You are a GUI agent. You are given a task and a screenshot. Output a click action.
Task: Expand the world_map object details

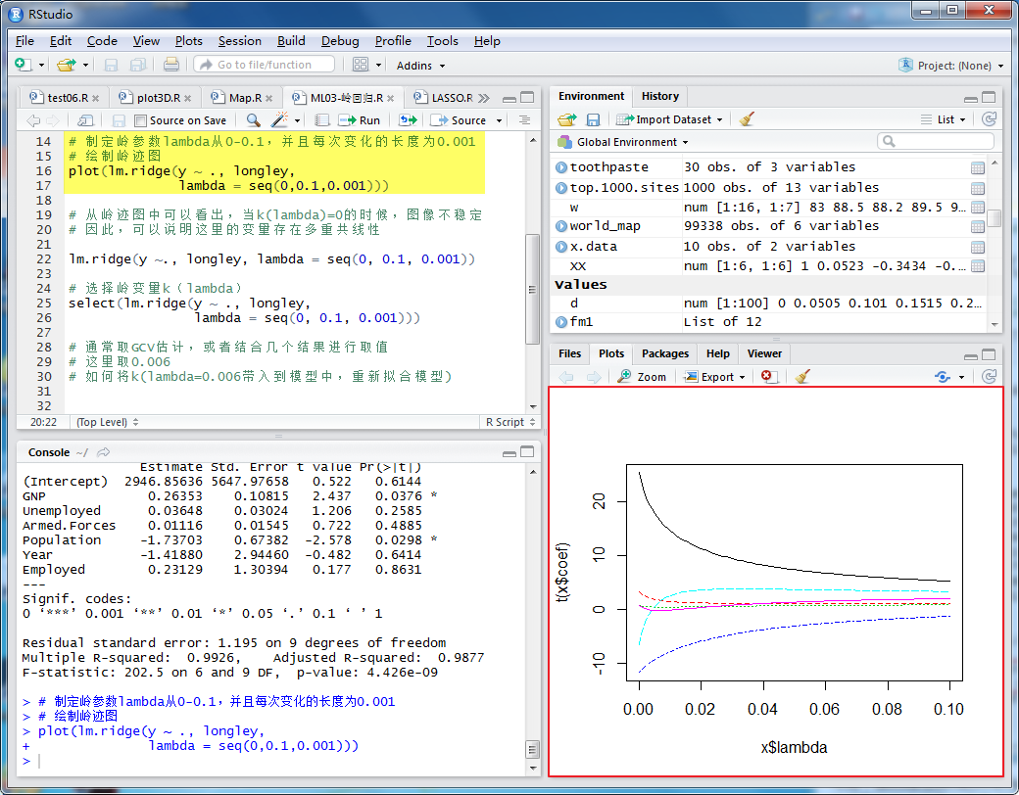561,226
